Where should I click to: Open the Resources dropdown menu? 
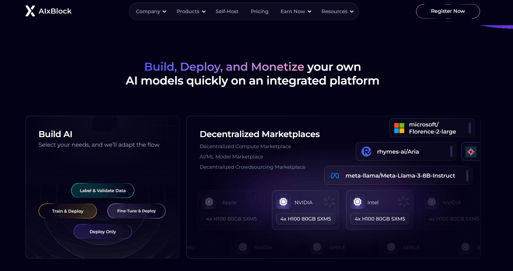coord(338,11)
